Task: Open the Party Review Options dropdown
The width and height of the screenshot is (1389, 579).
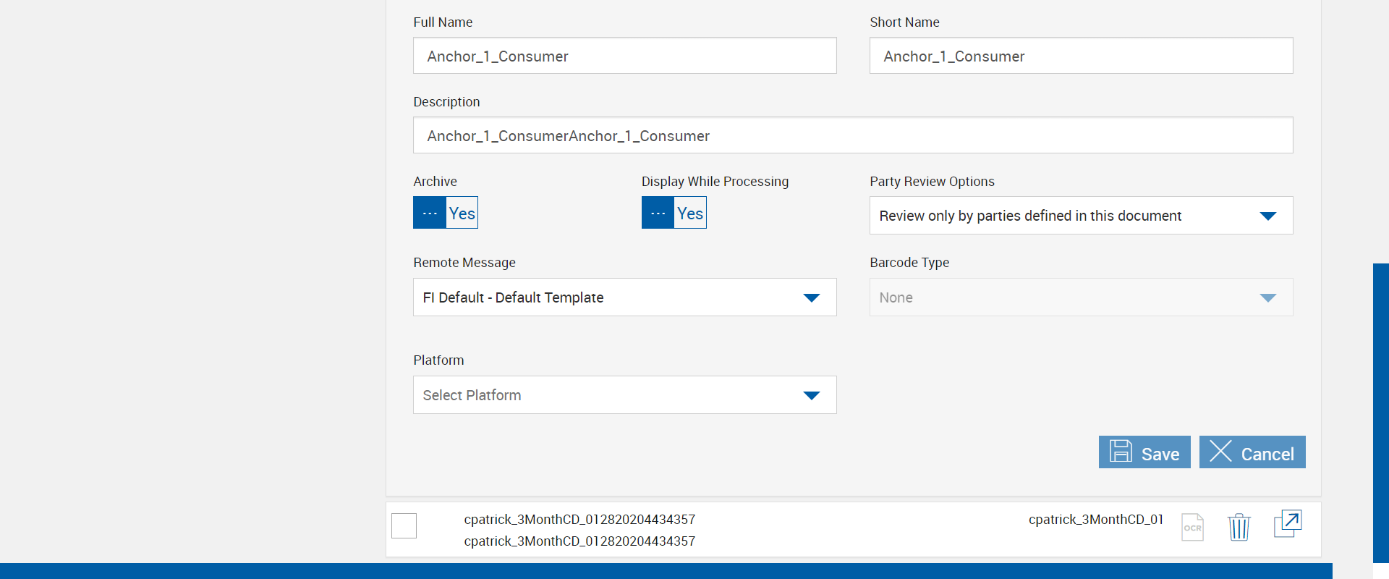Action: point(1081,216)
